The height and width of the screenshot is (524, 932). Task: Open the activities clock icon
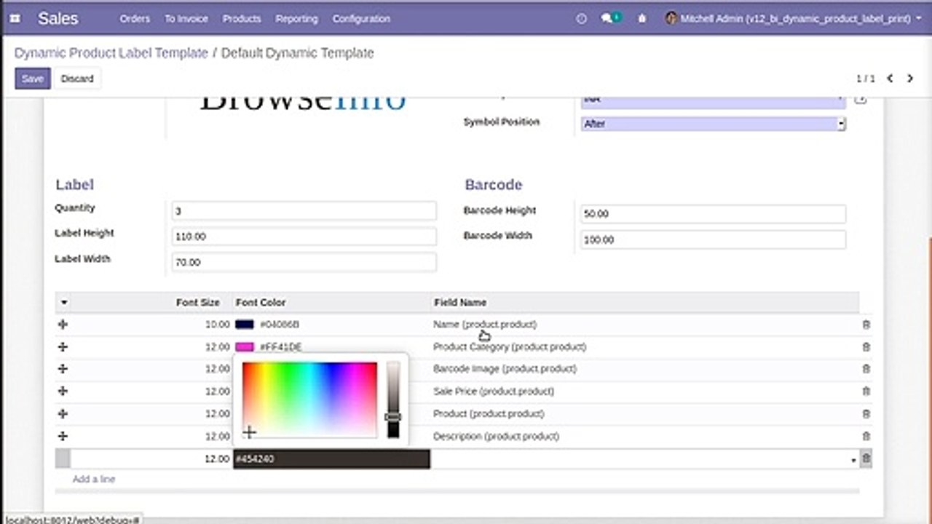pyautogui.click(x=581, y=19)
